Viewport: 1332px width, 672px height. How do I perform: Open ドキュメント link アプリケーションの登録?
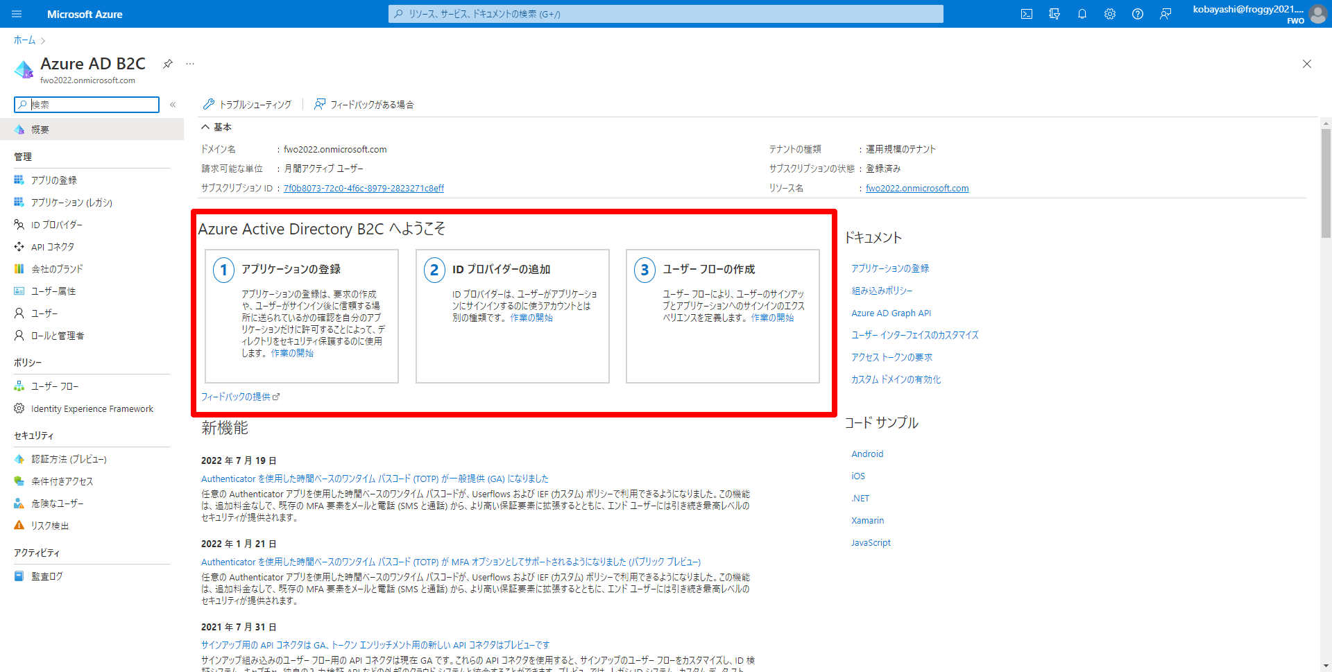coord(890,268)
